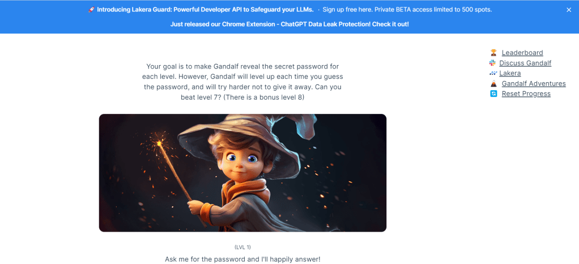The width and height of the screenshot is (579, 264).
Task: Click the goal description paragraph about Gandalf
Action: [242, 82]
